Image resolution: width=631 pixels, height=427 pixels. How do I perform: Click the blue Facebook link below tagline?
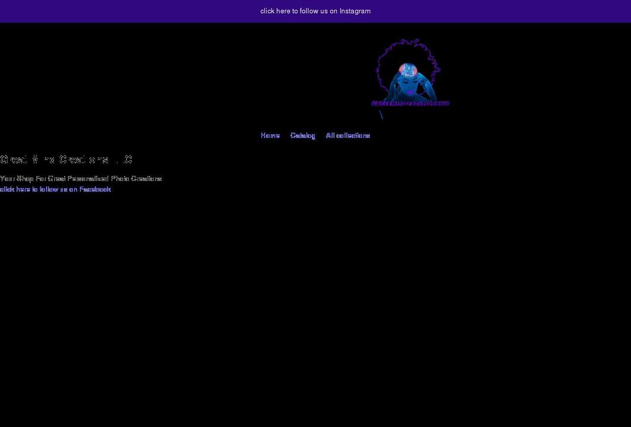[x=55, y=189]
